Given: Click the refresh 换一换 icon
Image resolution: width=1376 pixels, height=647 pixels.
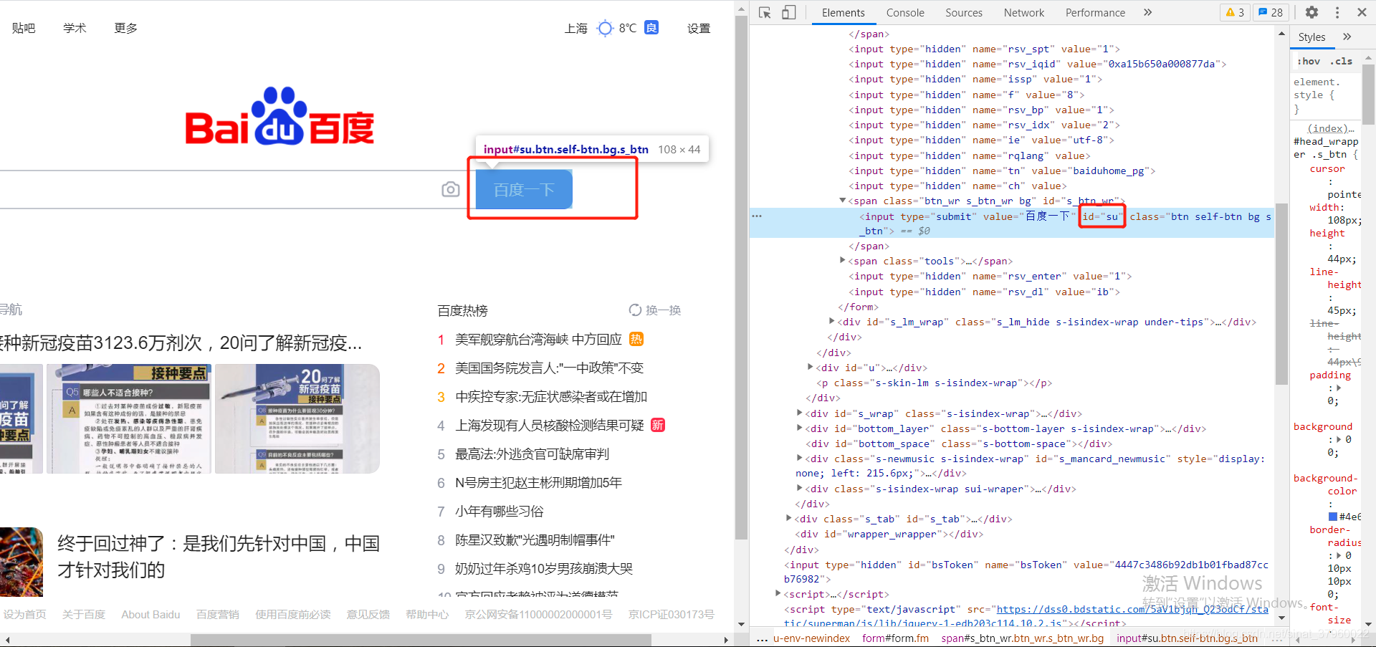Looking at the screenshot, I should (635, 310).
